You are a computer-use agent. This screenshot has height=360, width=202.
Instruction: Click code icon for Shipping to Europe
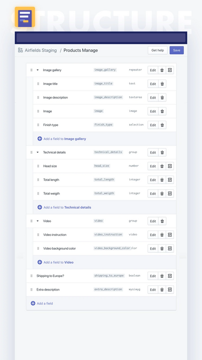pos(170,276)
